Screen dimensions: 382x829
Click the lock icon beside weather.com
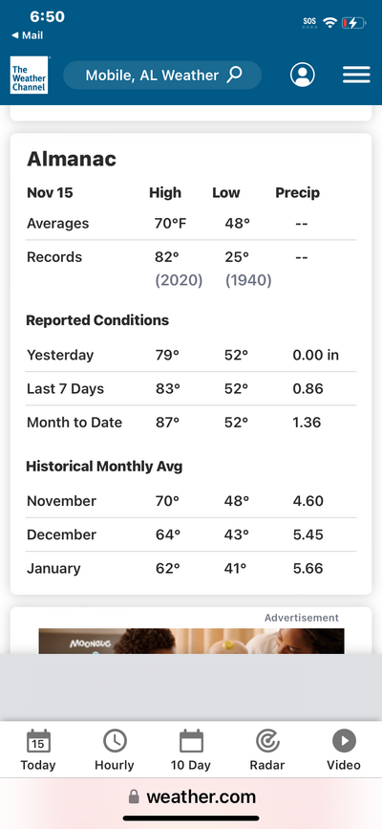tap(135, 796)
